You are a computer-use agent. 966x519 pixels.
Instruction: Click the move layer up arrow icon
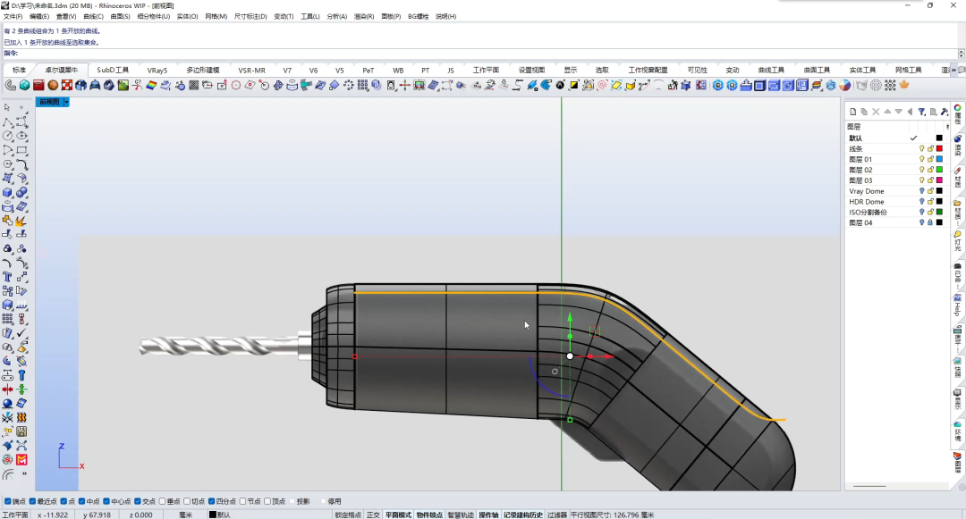pyautogui.click(x=887, y=112)
